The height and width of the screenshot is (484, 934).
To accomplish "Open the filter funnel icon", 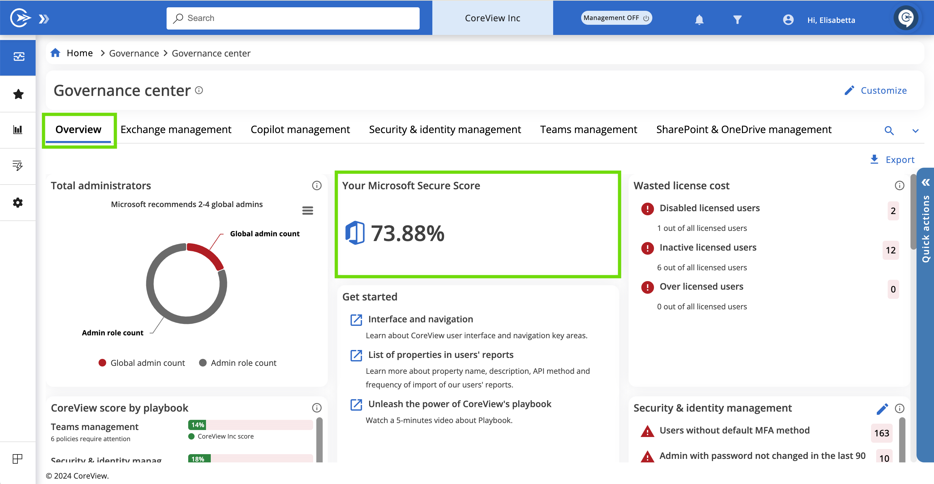I will click(737, 20).
